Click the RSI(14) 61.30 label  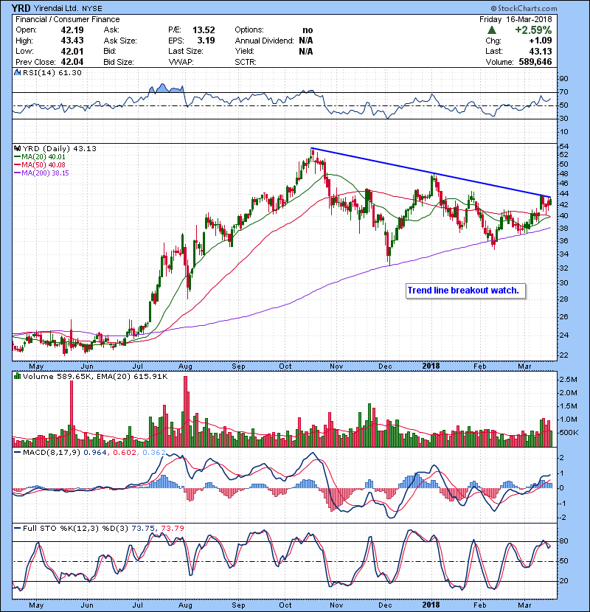pos(52,72)
